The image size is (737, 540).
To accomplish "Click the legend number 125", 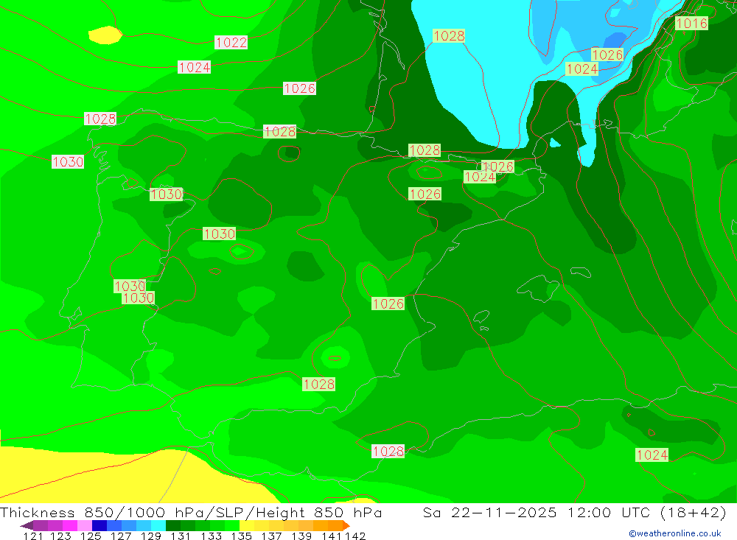I will [x=91, y=536].
